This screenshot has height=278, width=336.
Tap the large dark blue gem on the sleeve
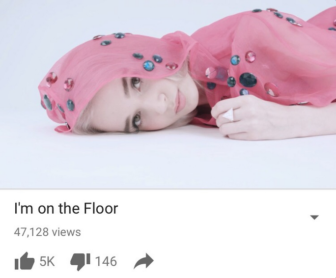(x=248, y=80)
